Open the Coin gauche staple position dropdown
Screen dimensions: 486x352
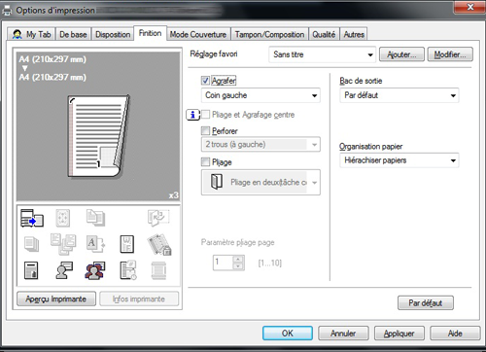tap(260, 95)
